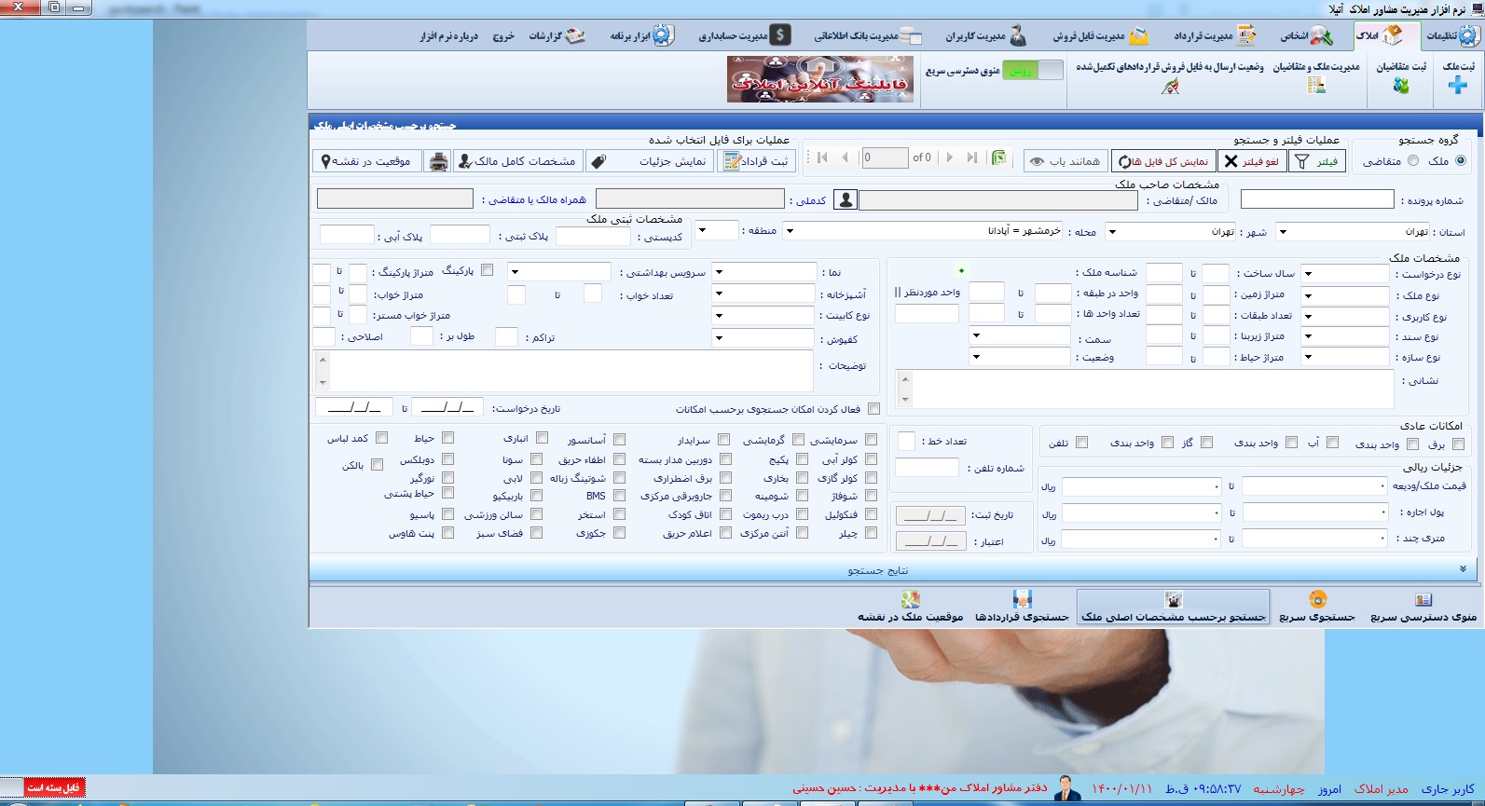
Task: Click the نمایش کل فایل ها button
Action: coord(1164,161)
